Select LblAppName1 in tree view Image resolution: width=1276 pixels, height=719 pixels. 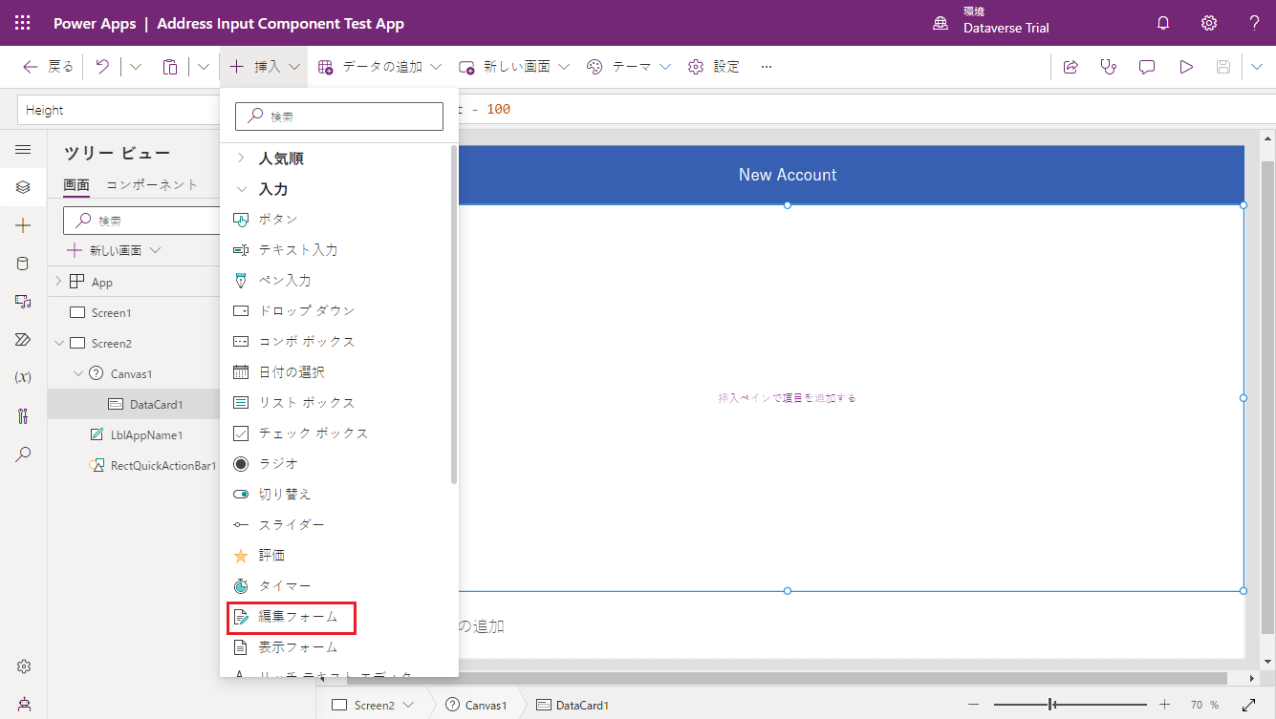[146, 434]
